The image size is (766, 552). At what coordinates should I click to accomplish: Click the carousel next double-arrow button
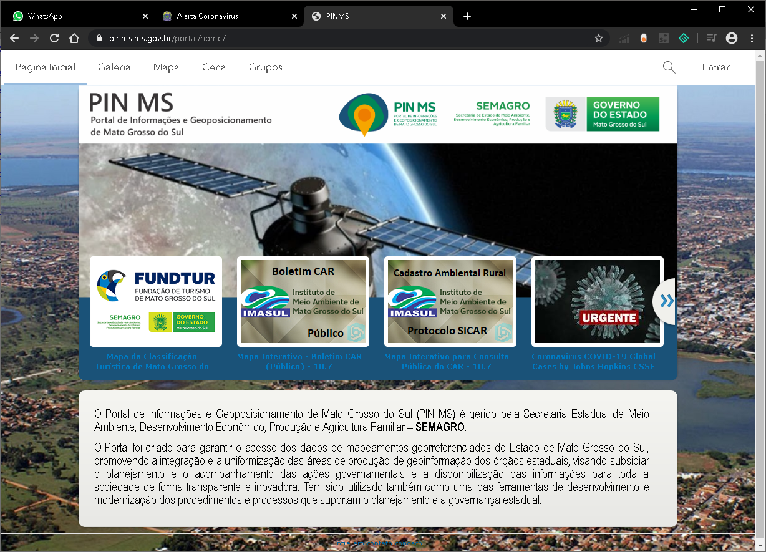666,302
